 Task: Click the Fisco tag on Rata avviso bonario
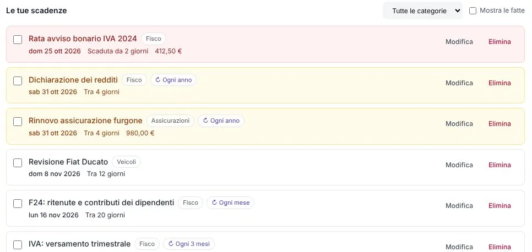[x=153, y=39]
